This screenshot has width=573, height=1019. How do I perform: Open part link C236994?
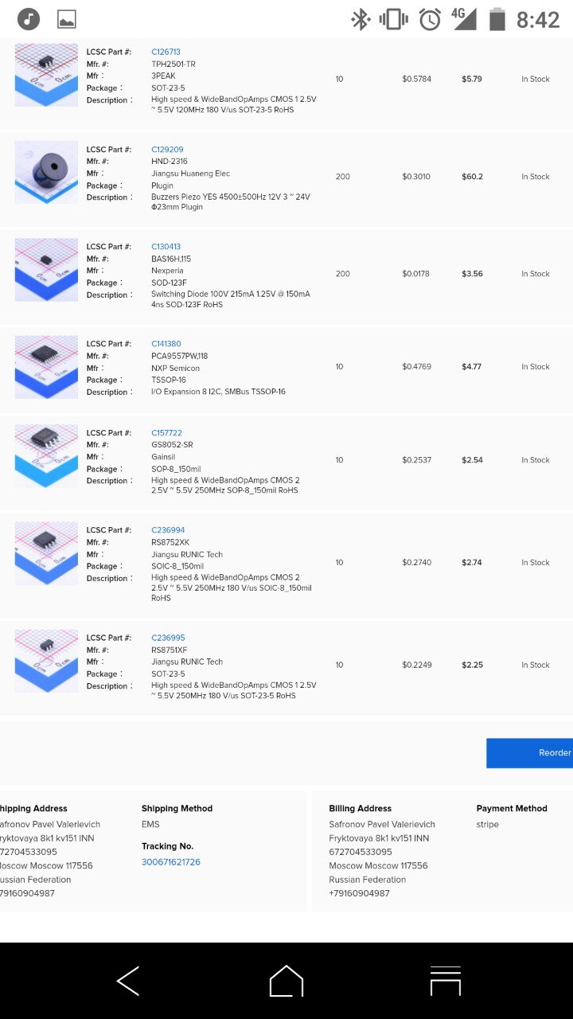[x=168, y=530]
